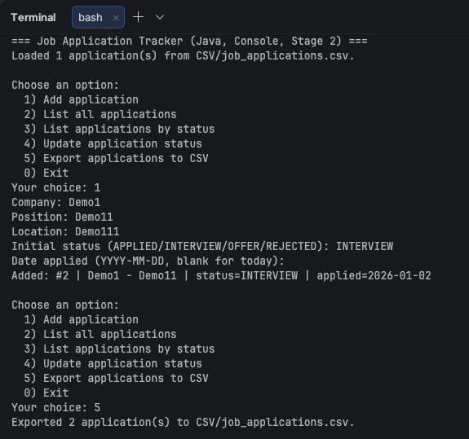Screen dimensions: 469x439
Task: Click the second '2) List all applications' line
Action: click(100, 334)
